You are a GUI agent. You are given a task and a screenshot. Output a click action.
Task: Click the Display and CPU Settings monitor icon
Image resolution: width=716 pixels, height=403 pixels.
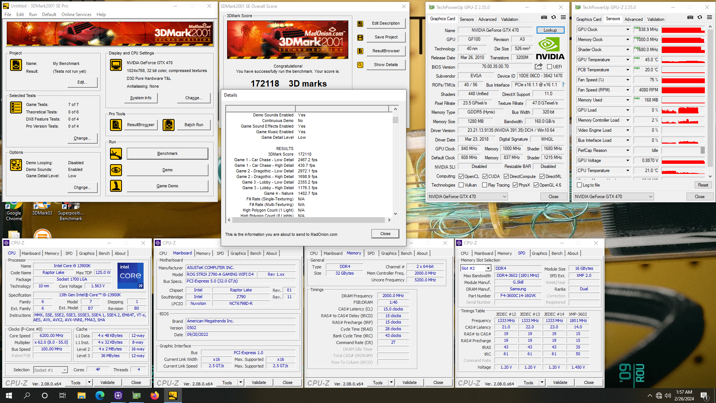pyautogui.click(x=116, y=65)
